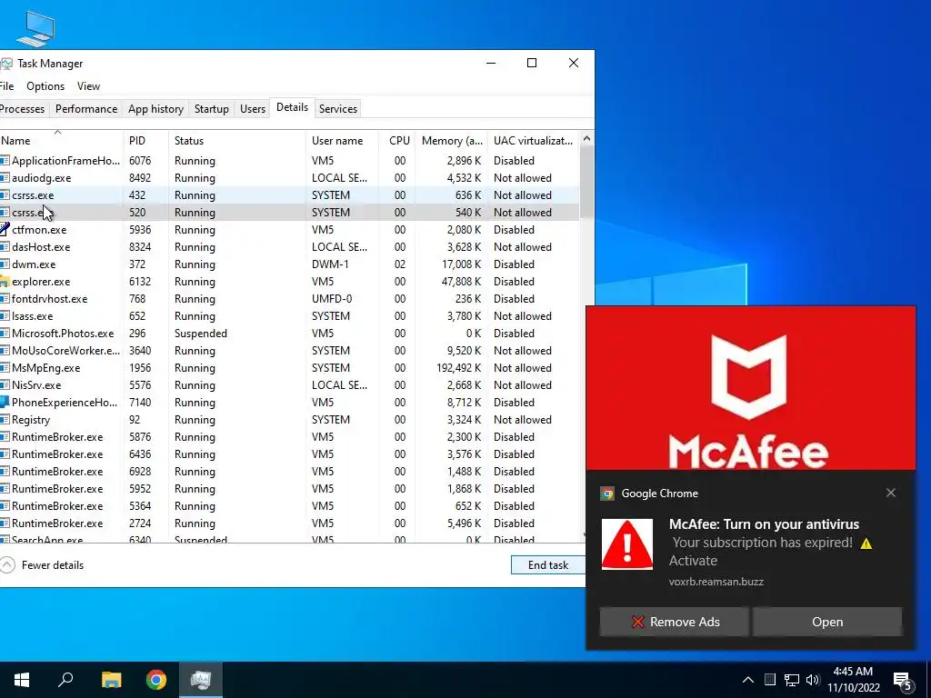Click Task Manager taskbar button
The height and width of the screenshot is (698, 931).
pos(201,680)
